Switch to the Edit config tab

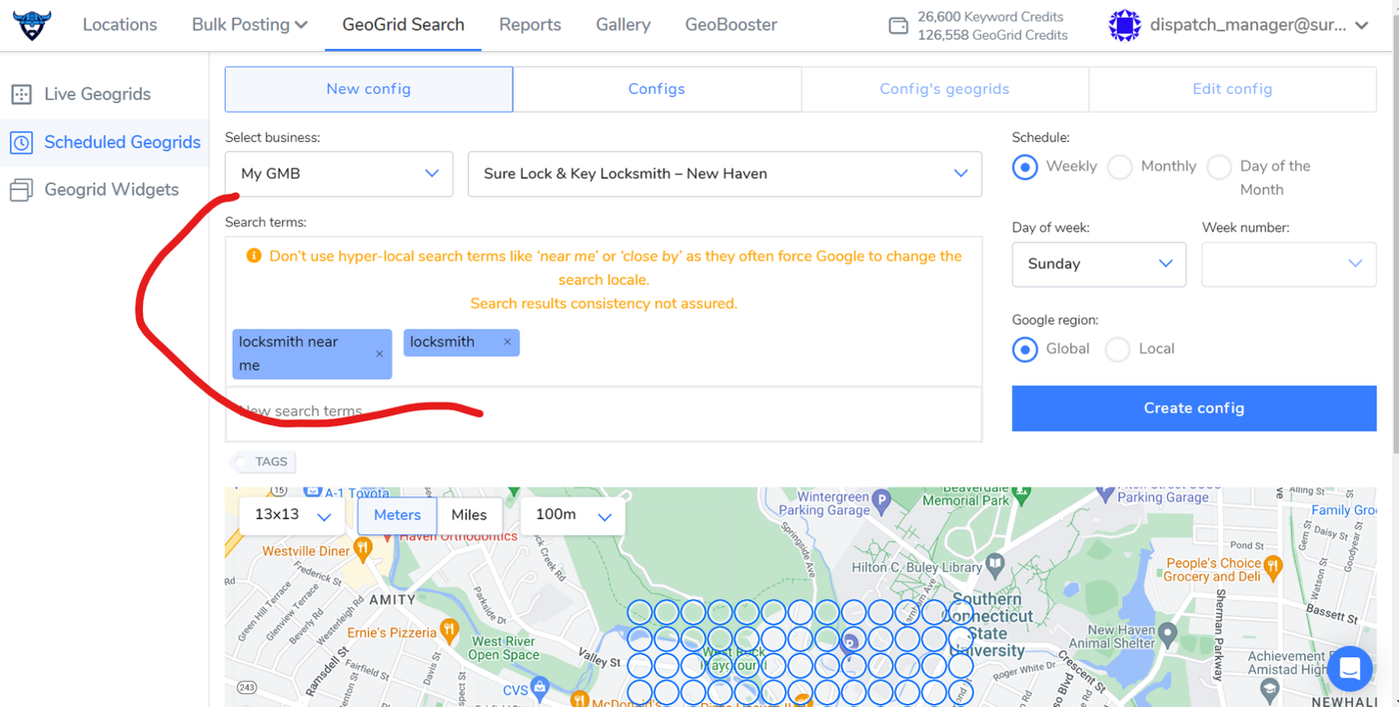click(x=1232, y=89)
